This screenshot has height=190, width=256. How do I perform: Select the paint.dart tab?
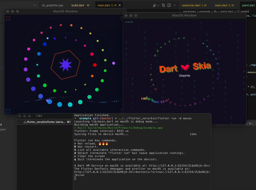click(x=248, y=5)
